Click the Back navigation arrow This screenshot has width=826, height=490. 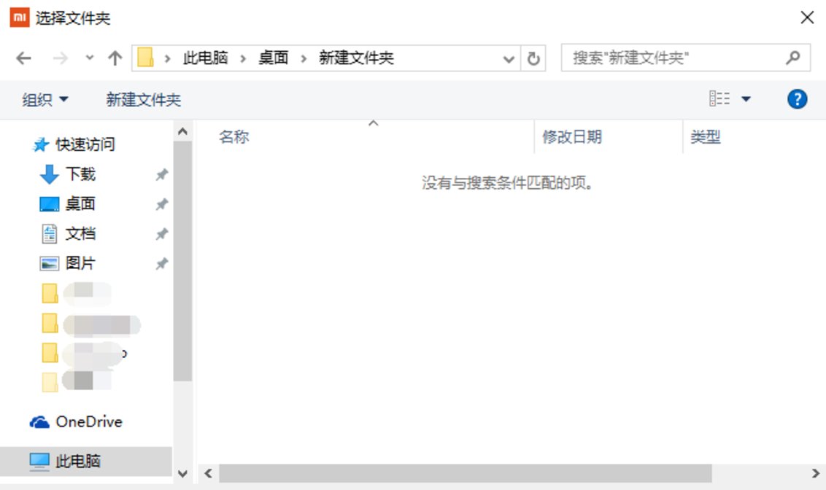[x=22, y=58]
